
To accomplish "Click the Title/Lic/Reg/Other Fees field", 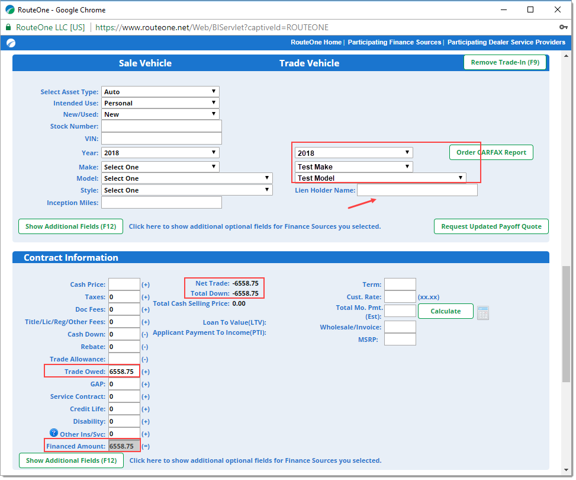I will 124,322.
